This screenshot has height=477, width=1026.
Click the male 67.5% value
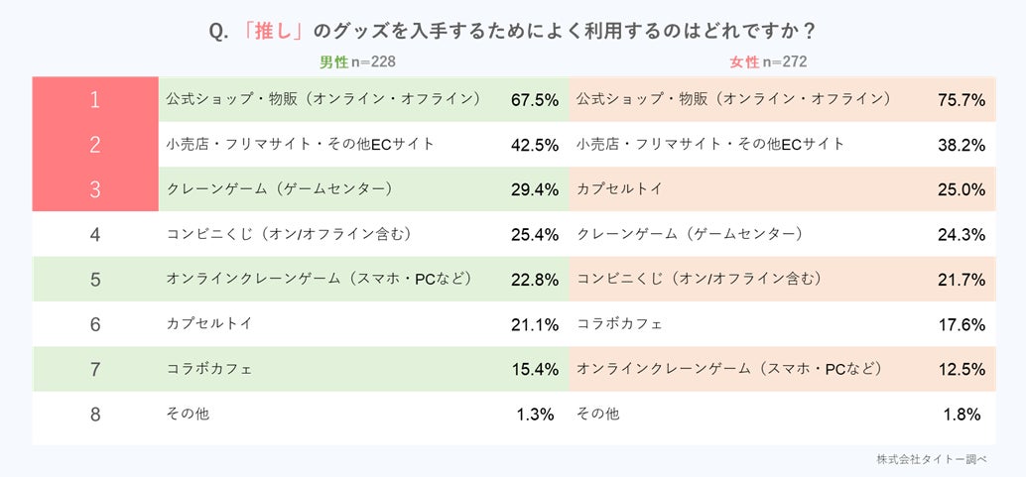point(535,100)
